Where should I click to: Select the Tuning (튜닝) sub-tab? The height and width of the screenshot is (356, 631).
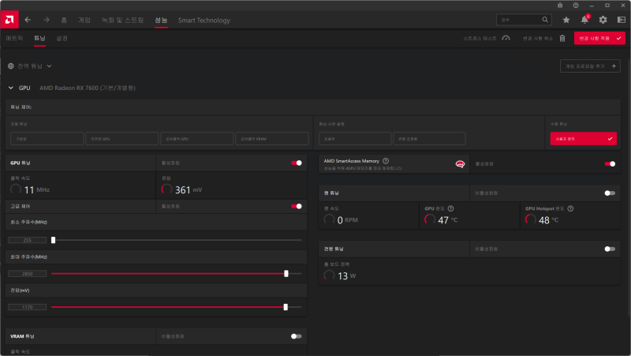(39, 38)
